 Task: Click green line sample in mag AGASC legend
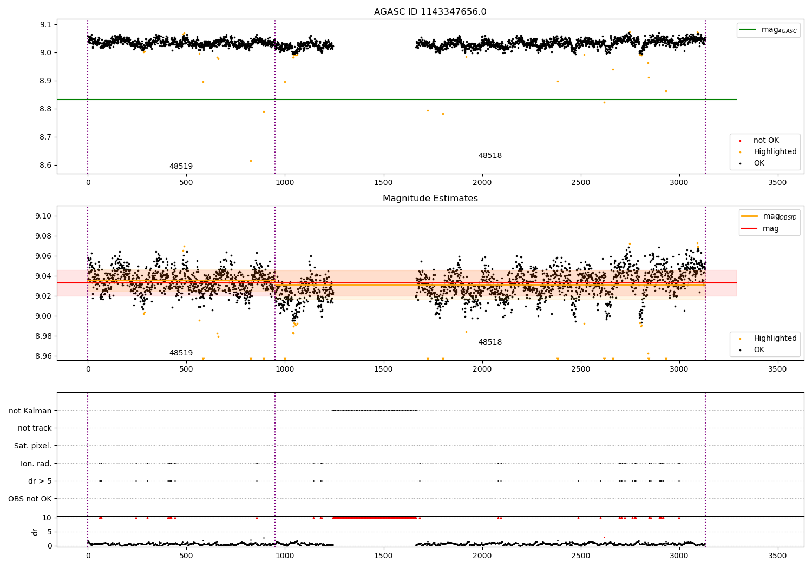[748, 30]
